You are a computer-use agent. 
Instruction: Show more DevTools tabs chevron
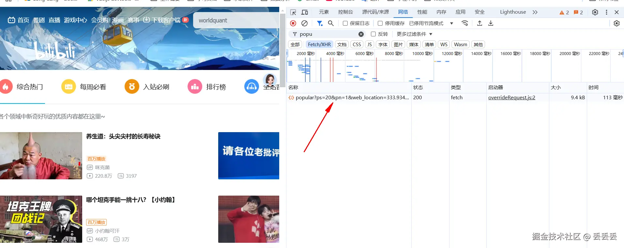tap(535, 12)
